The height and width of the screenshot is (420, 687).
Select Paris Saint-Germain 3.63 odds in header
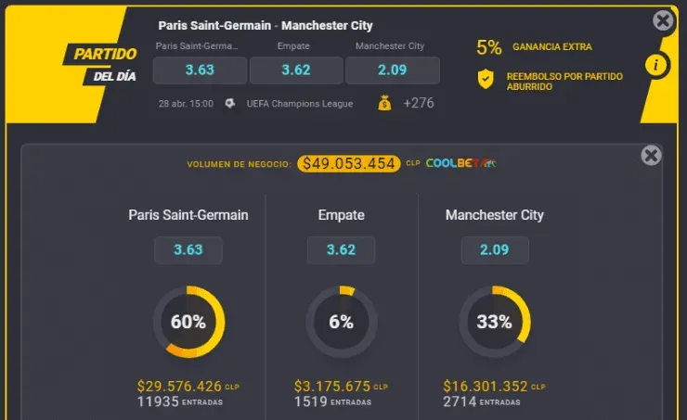(x=200, y=70)
